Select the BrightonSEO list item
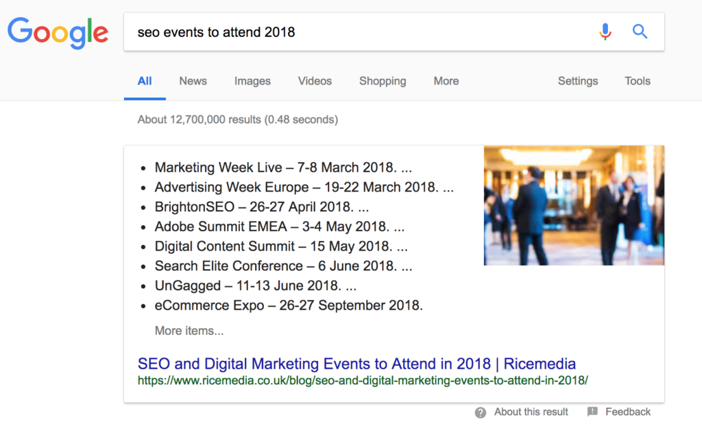 [261, 207]
